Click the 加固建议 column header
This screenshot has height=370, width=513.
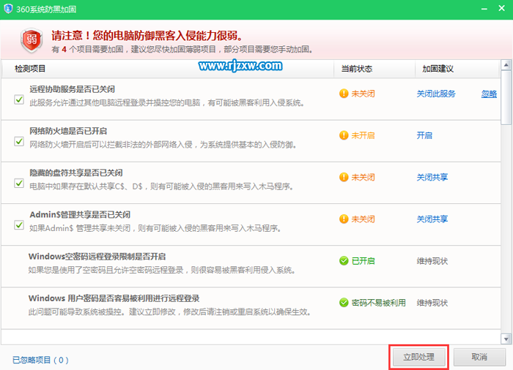(438, 69)
